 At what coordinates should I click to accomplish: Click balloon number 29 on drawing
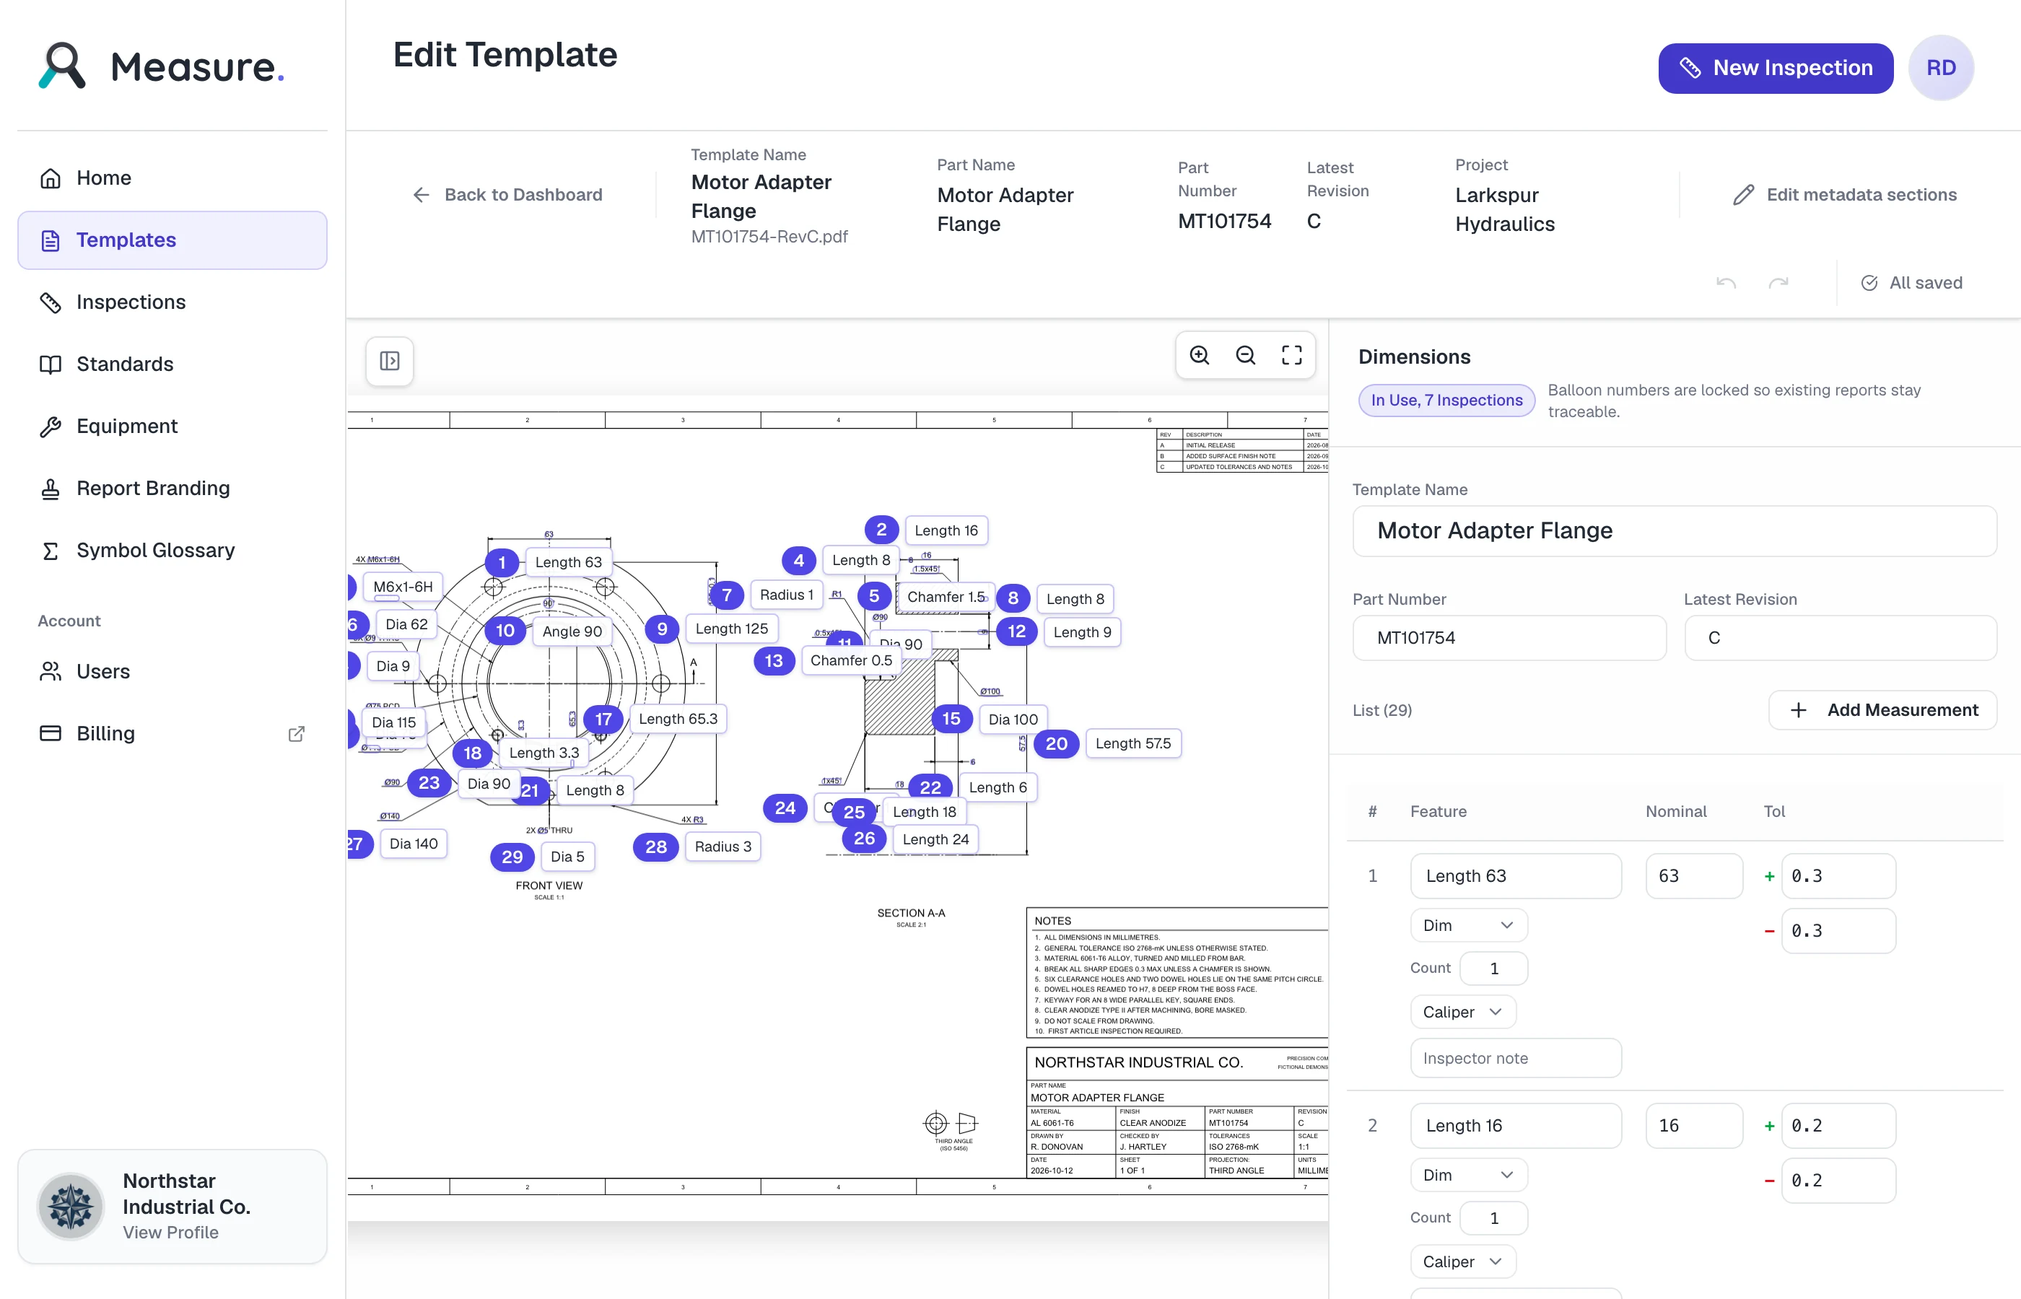tap(512, 857)
